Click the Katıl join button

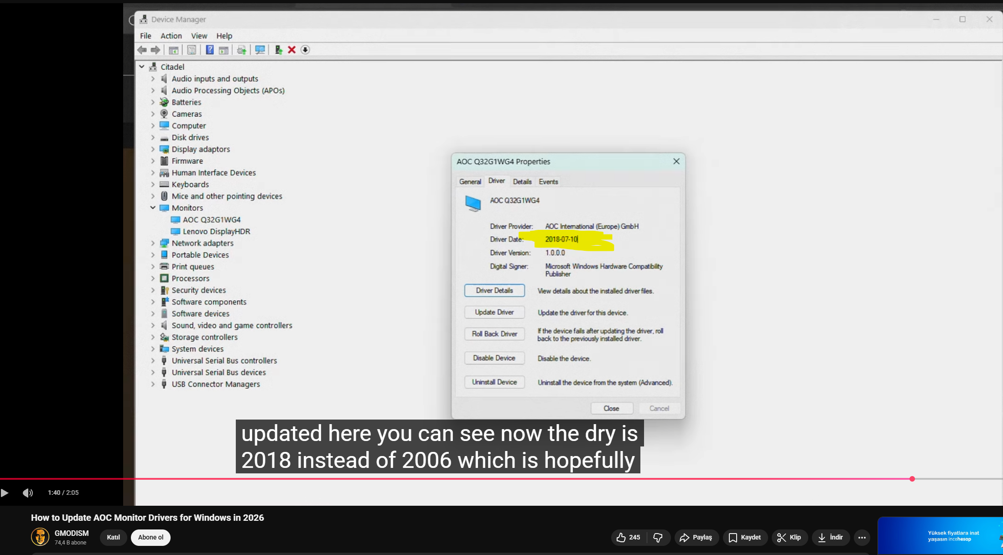[113, 537]
